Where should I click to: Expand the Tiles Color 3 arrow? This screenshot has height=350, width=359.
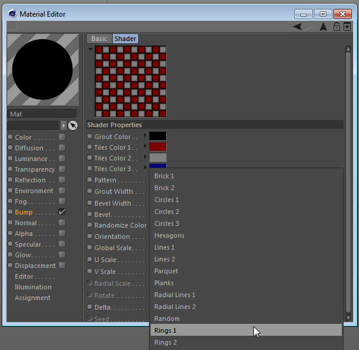(145, 168)
